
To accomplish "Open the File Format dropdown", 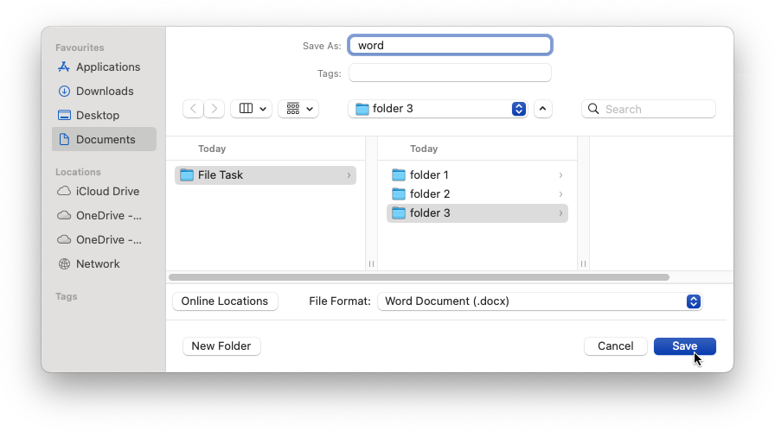I will [540, 301].
